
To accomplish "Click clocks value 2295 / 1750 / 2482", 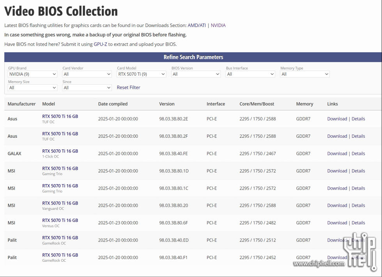I will (x=258, y=223).
